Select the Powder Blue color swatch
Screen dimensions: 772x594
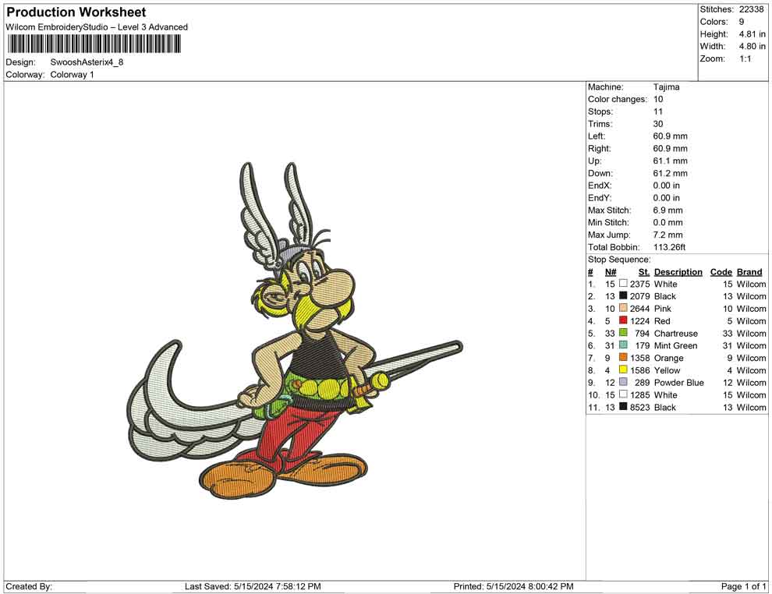click(x=623, y=382)
